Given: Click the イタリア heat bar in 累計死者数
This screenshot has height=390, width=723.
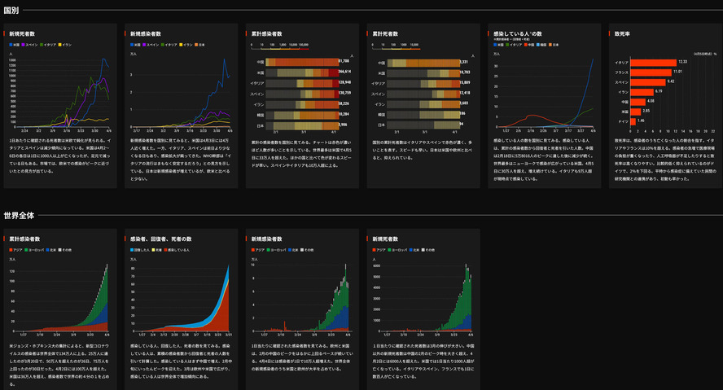Looking at the screenshot, I should [x=423, y=83].
